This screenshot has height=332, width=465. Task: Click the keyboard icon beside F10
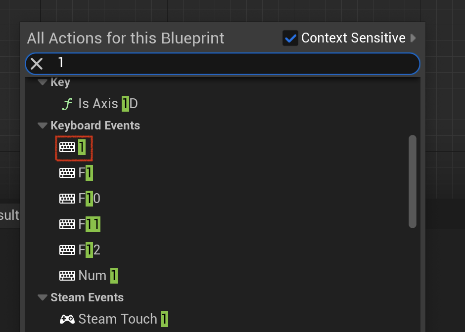click(67, 199)
